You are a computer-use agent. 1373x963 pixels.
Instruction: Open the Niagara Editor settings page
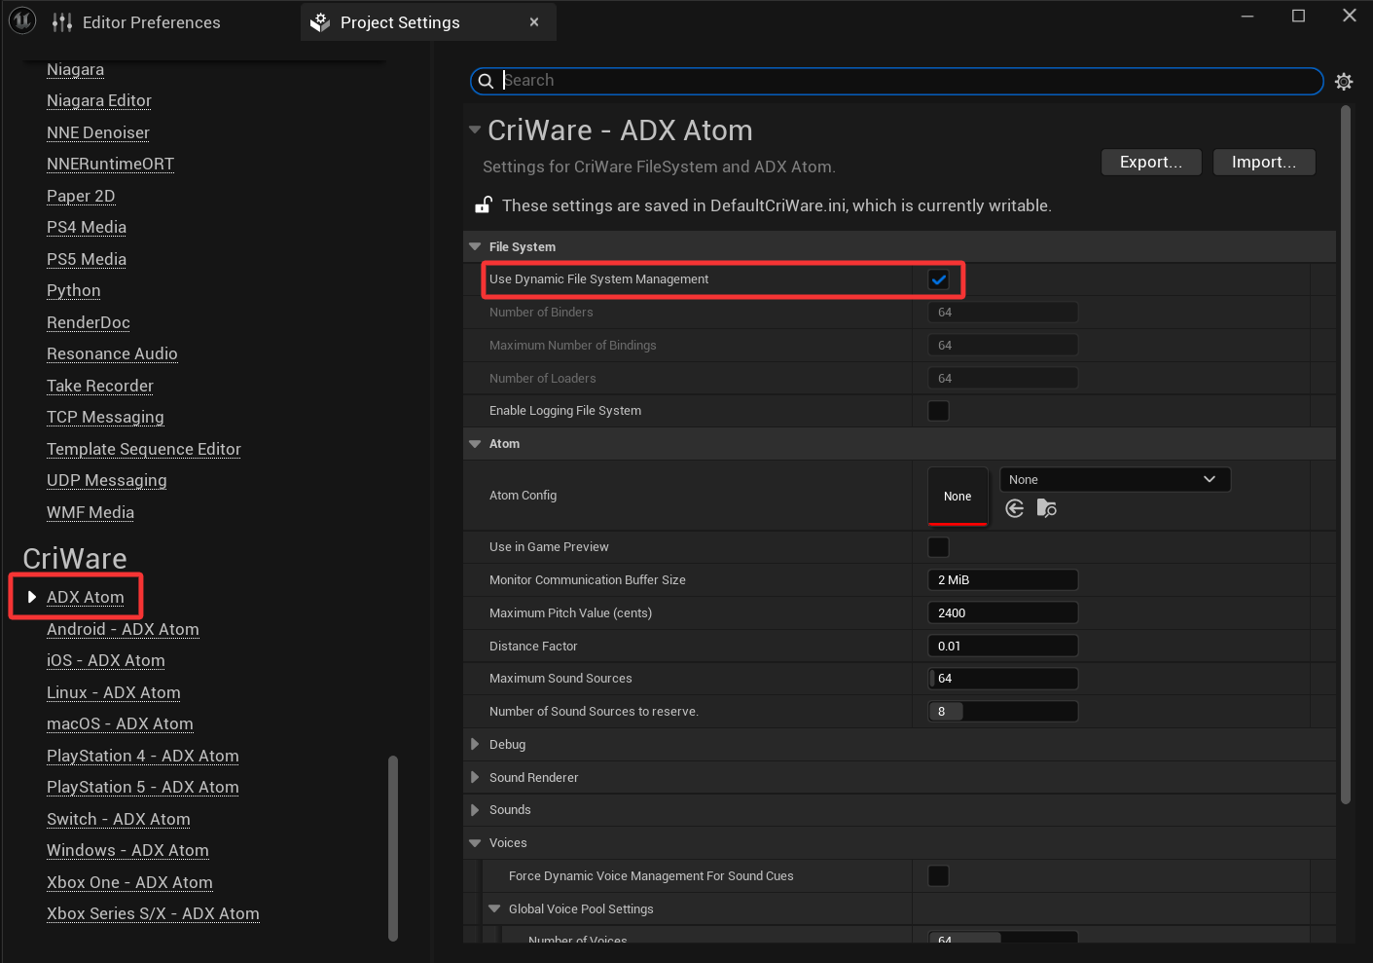click(x=99, y=101)
